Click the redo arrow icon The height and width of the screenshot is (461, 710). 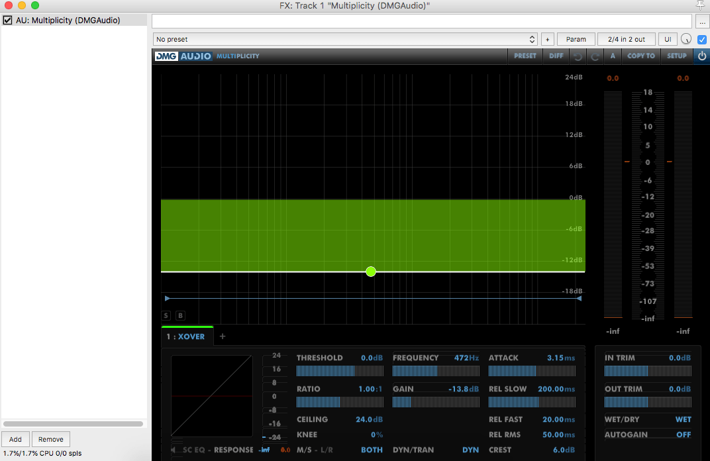pos(595,56)
